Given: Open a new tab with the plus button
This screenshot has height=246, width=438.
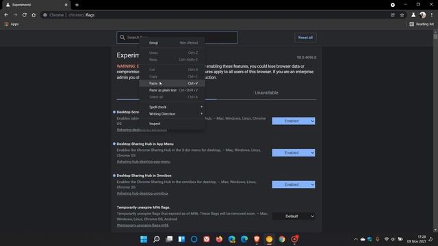Looking at the screenshot, I should tap(77, 5).
